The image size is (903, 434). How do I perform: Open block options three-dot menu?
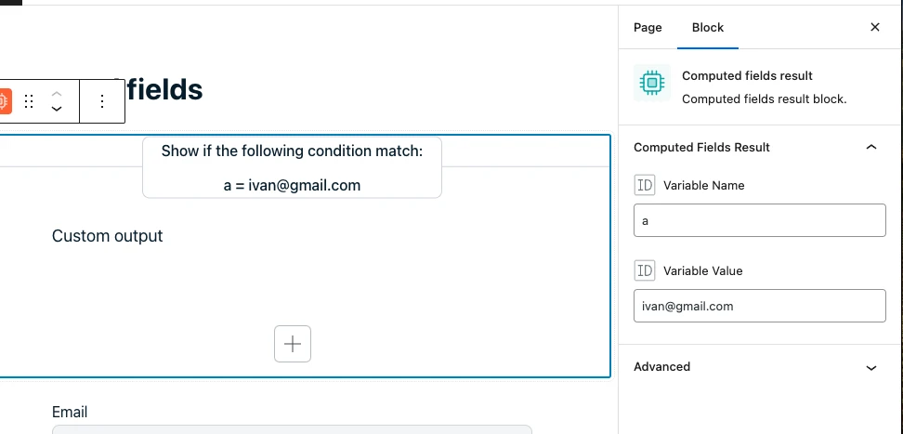point(102,101)
